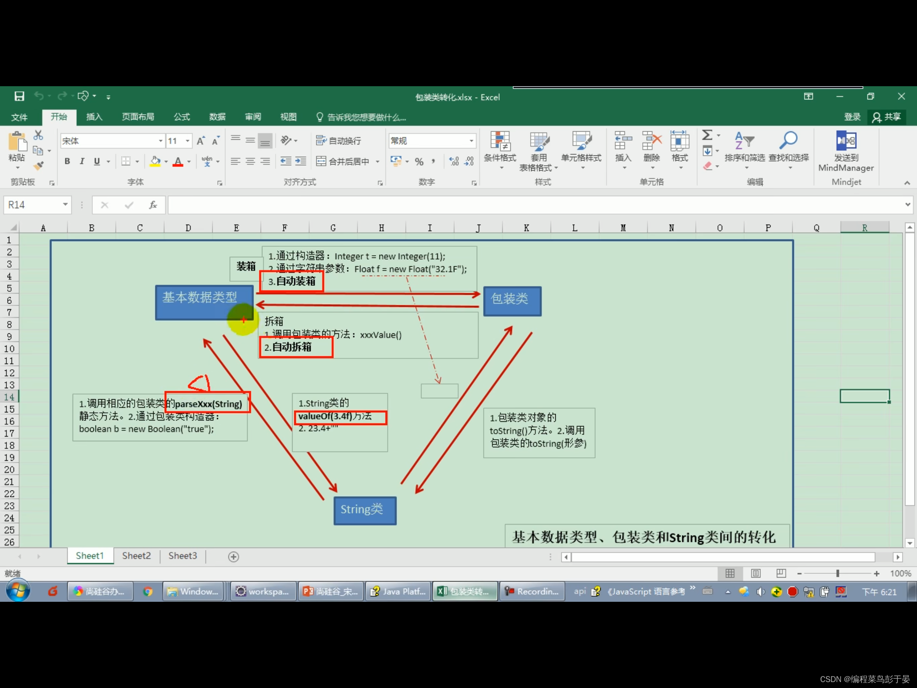
Task: Click the comma style icon
Action: (433, 161)
